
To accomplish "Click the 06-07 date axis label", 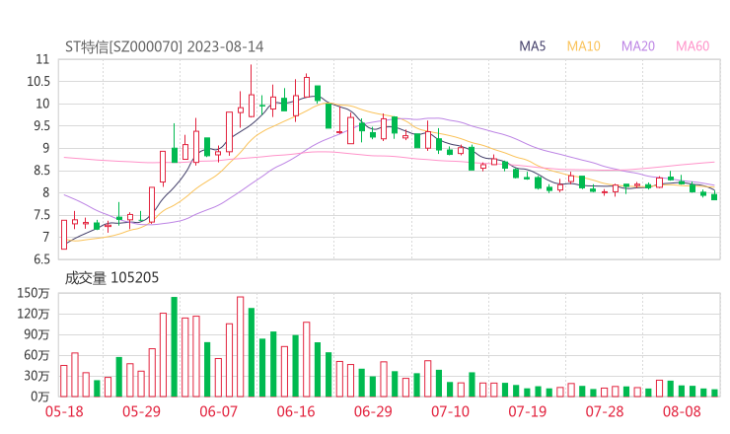I will (218, 411).
